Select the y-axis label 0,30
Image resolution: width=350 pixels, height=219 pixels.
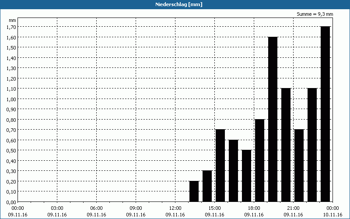pyautogui.click(x=11, y=171)
